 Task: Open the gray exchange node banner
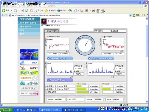click(x=29, y=88)
